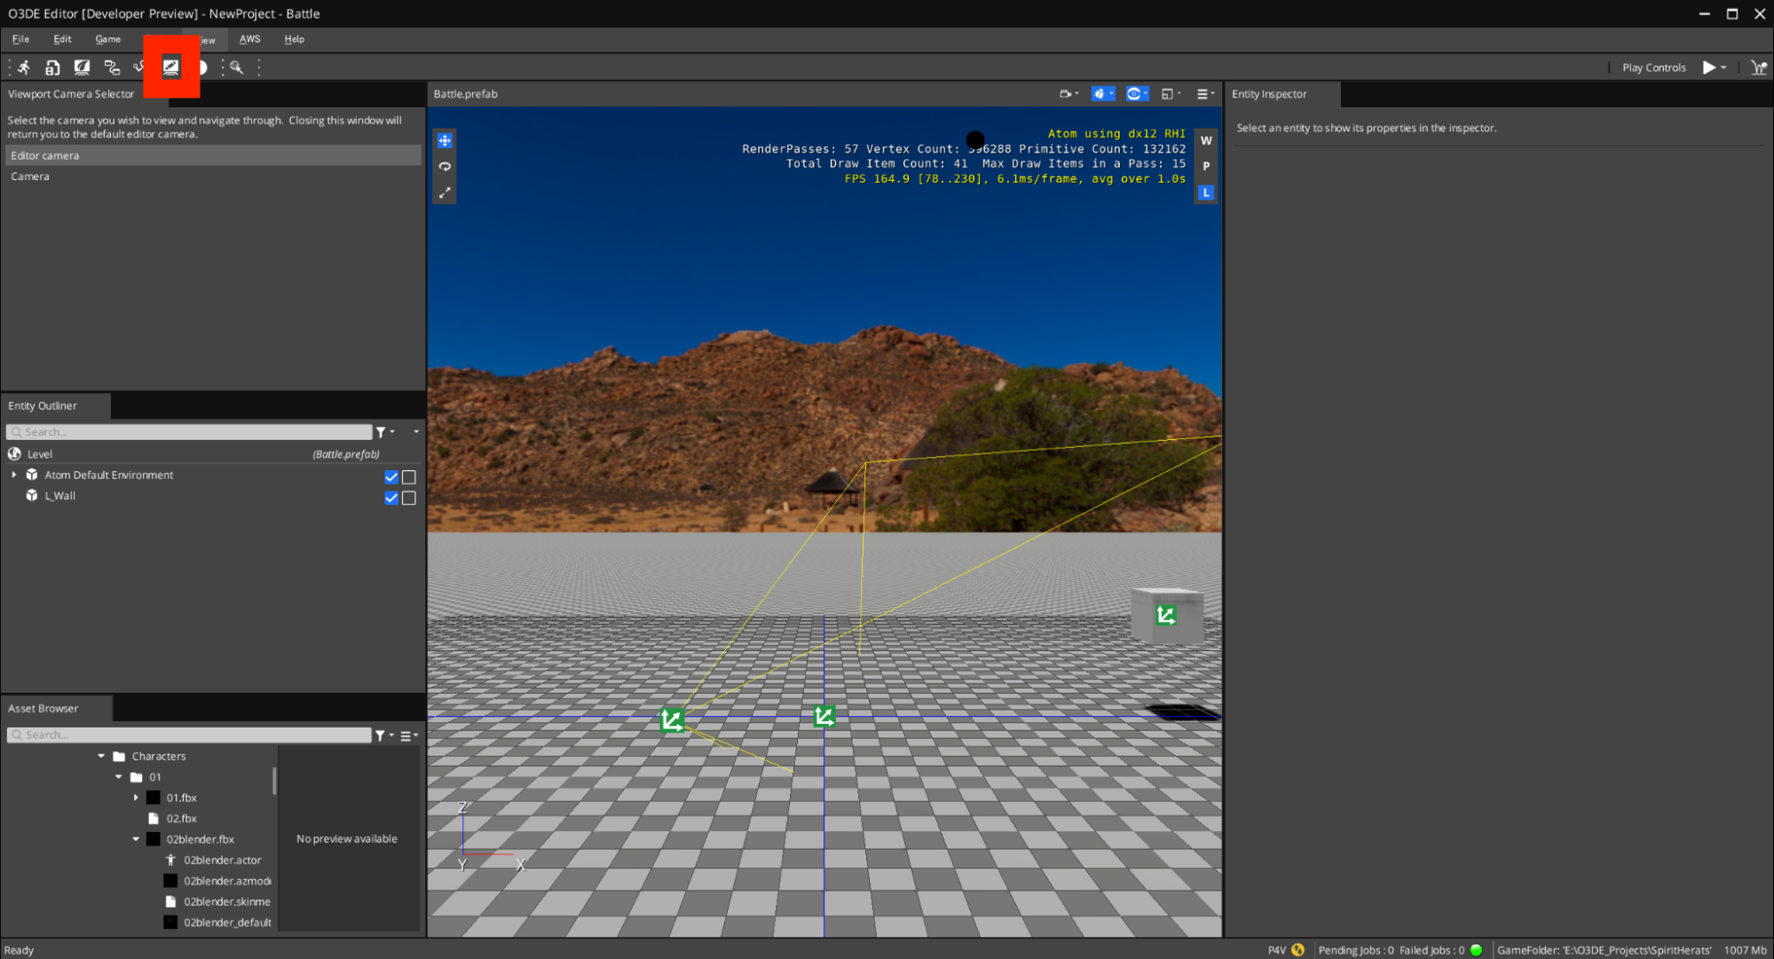The width and height of the screenshot is (1774, 959).
Task: Select the Asset Browser tab
Action: pyautogui.click(x=43, y=709)
